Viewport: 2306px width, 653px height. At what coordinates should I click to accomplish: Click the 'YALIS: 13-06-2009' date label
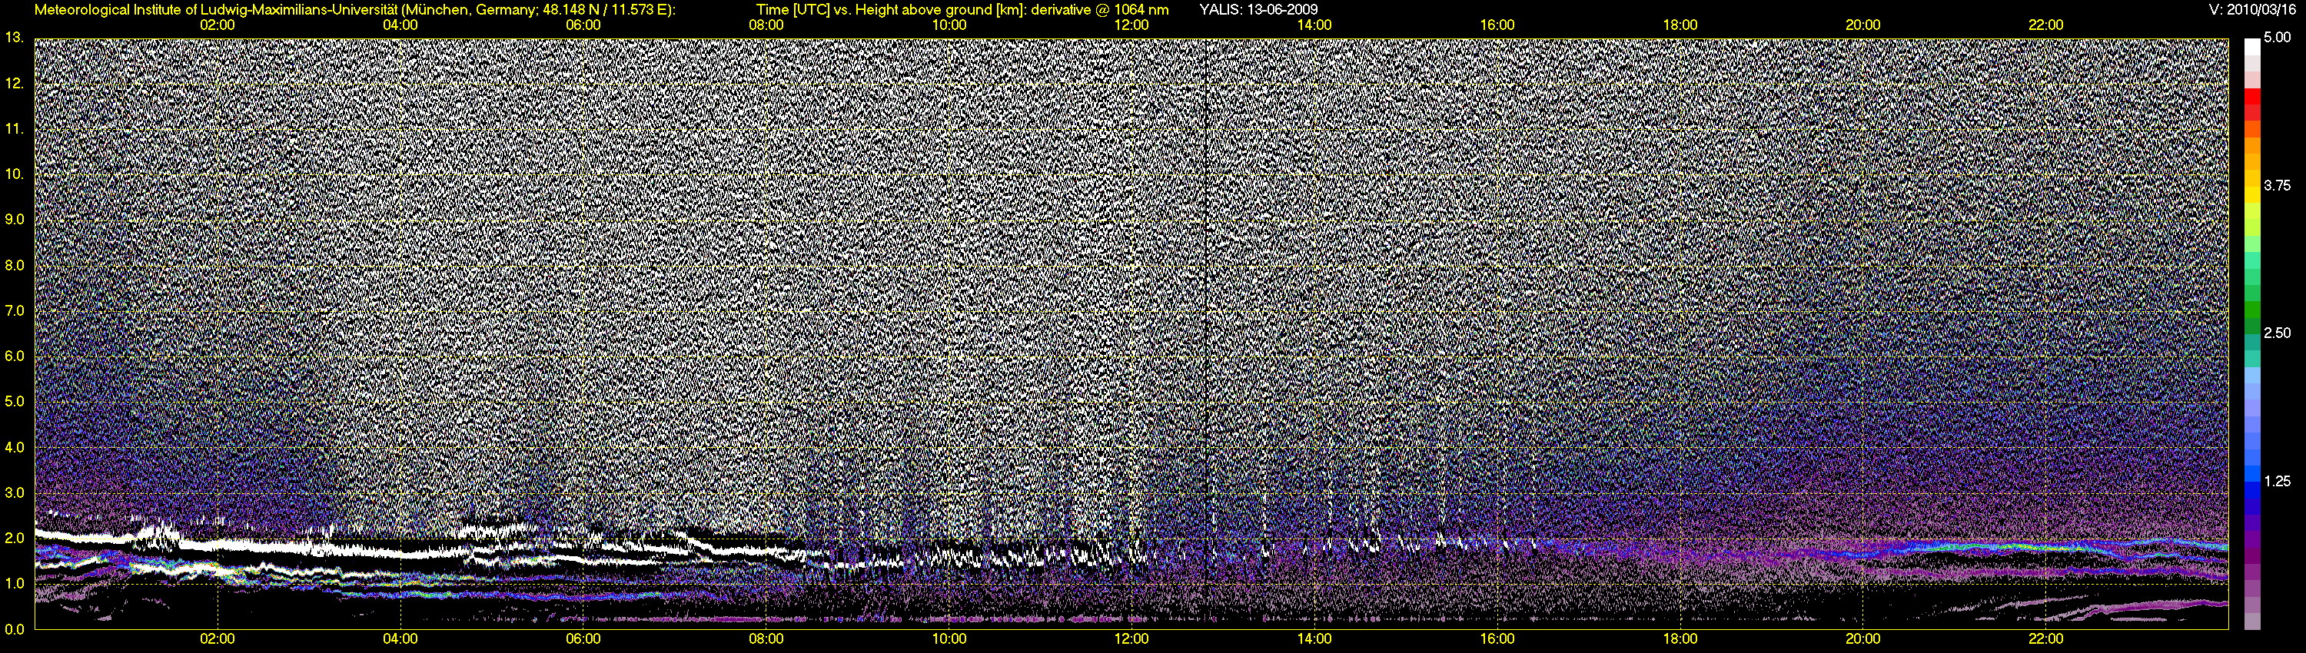(x=1258, y=10)
